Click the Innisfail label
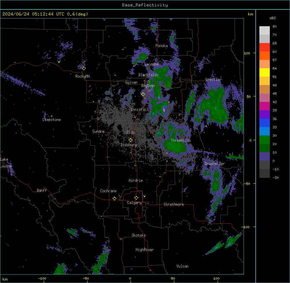 point(140,110)
